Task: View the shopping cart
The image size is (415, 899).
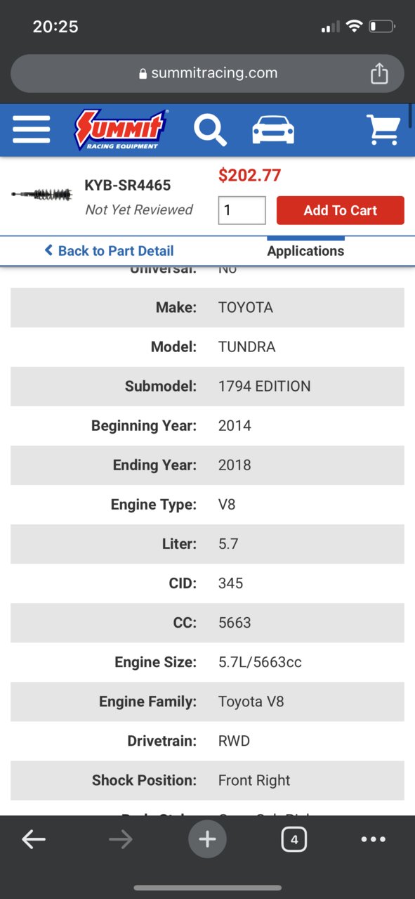Action: tap(383, 130)
